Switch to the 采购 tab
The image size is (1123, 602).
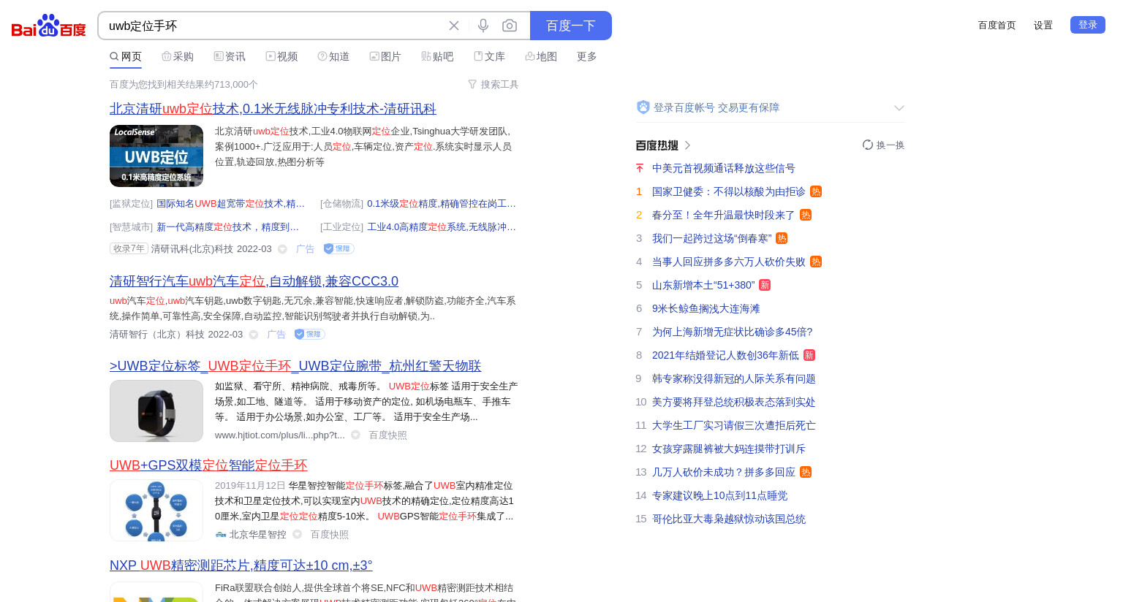pos(178,56)
